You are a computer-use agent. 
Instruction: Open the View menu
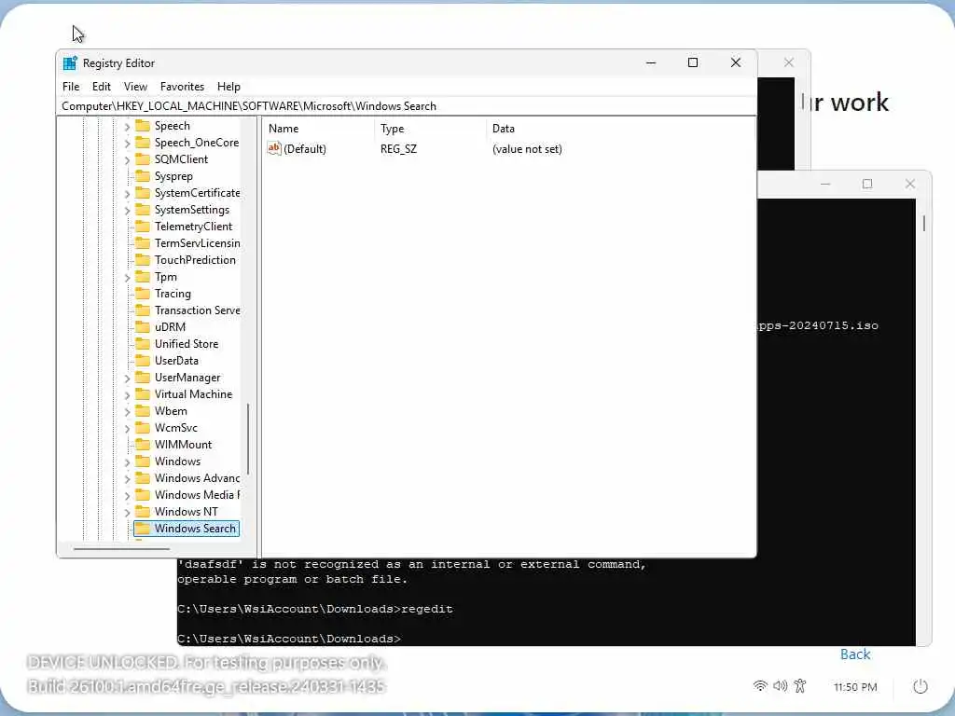pyautogui.click(x=135, y=87)
